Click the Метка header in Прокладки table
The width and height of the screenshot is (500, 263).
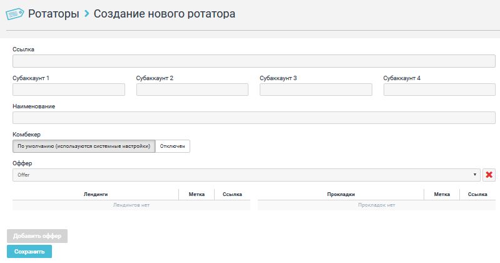click(x=442, y=194)
